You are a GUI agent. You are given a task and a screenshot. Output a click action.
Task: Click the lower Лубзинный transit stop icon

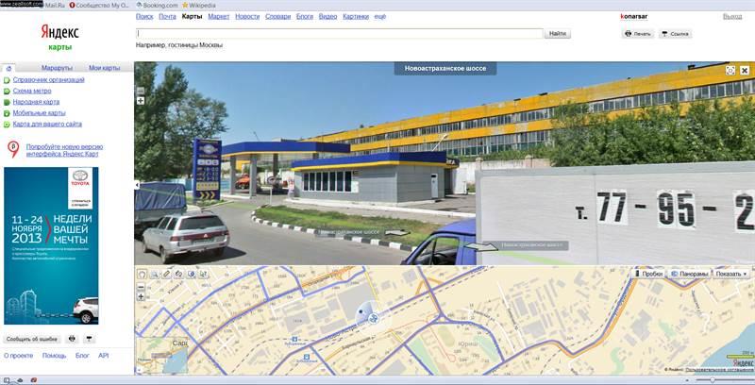(307, 357)
